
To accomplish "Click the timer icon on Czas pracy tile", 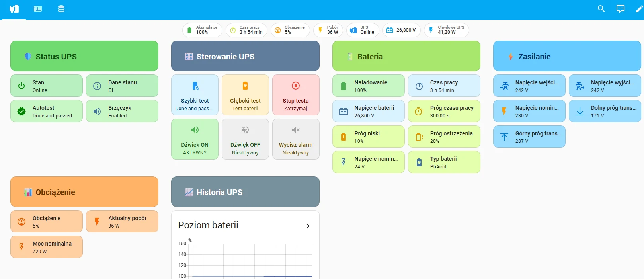I will pos(419,86).
